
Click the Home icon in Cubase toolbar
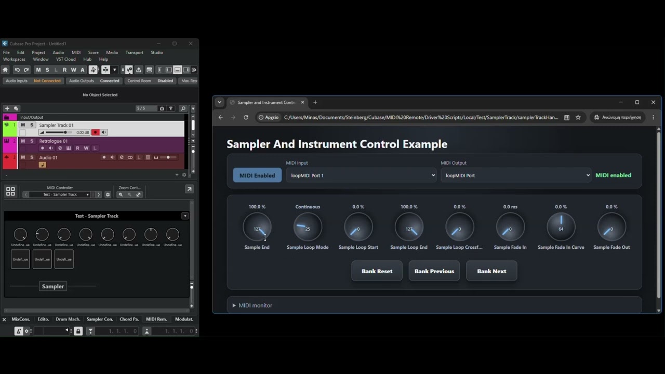(x=5, y=70)
